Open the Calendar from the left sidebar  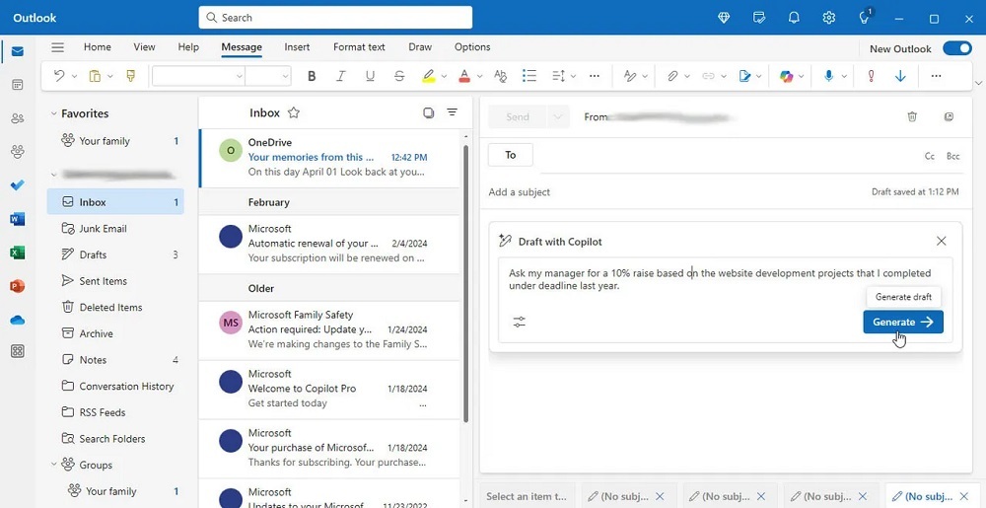click(x=17, y=85)
